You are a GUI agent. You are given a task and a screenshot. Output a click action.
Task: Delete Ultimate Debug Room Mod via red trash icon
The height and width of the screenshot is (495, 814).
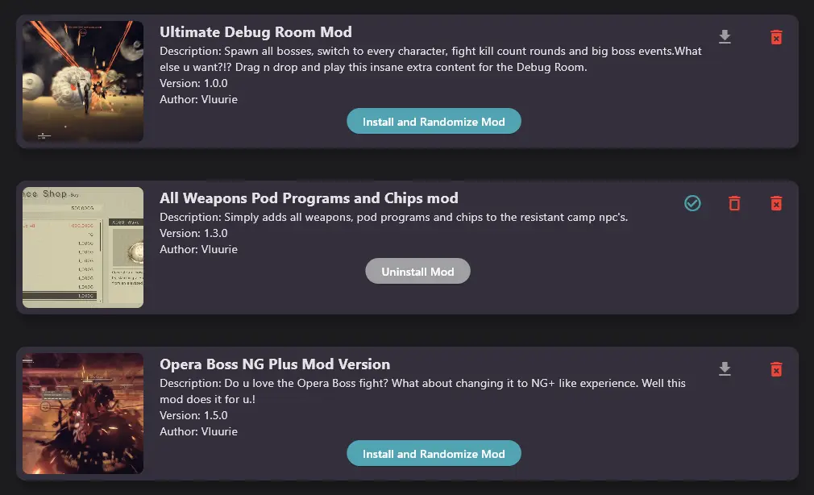[x=776, y=37]
